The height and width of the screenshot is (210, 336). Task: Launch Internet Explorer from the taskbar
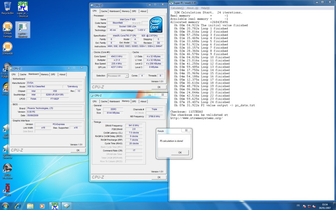coord(18,206)
